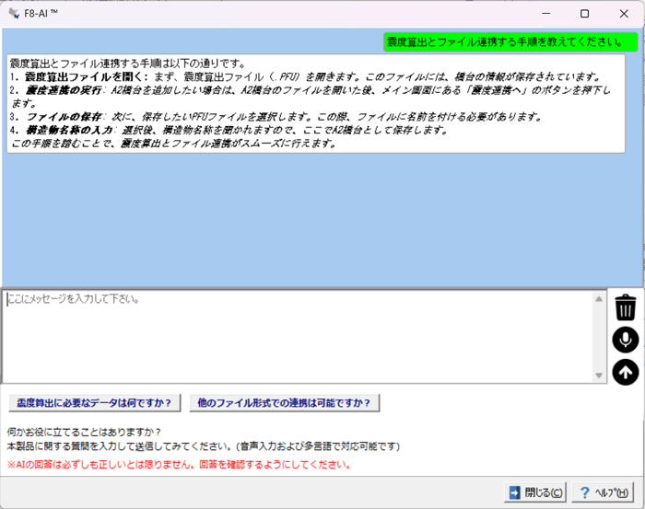Click the 何かお役に立てることはありますか？ prompt text

pyautogui.click(x=84, y=432)
